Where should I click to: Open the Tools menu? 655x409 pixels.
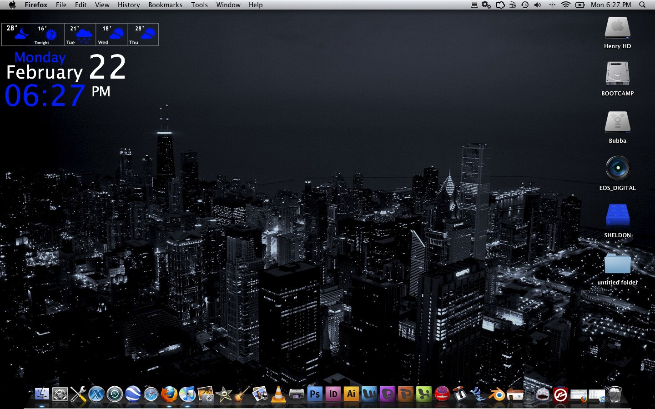click(x=199, y=5)
